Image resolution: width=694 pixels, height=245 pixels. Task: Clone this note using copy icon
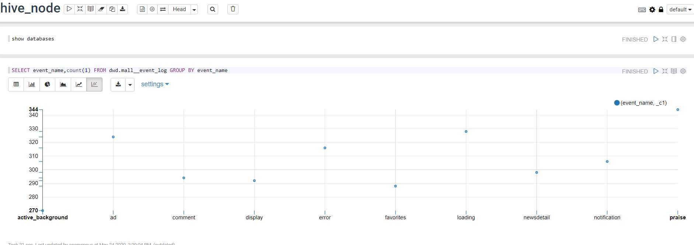pyautogui.click(x=112, y=9)
